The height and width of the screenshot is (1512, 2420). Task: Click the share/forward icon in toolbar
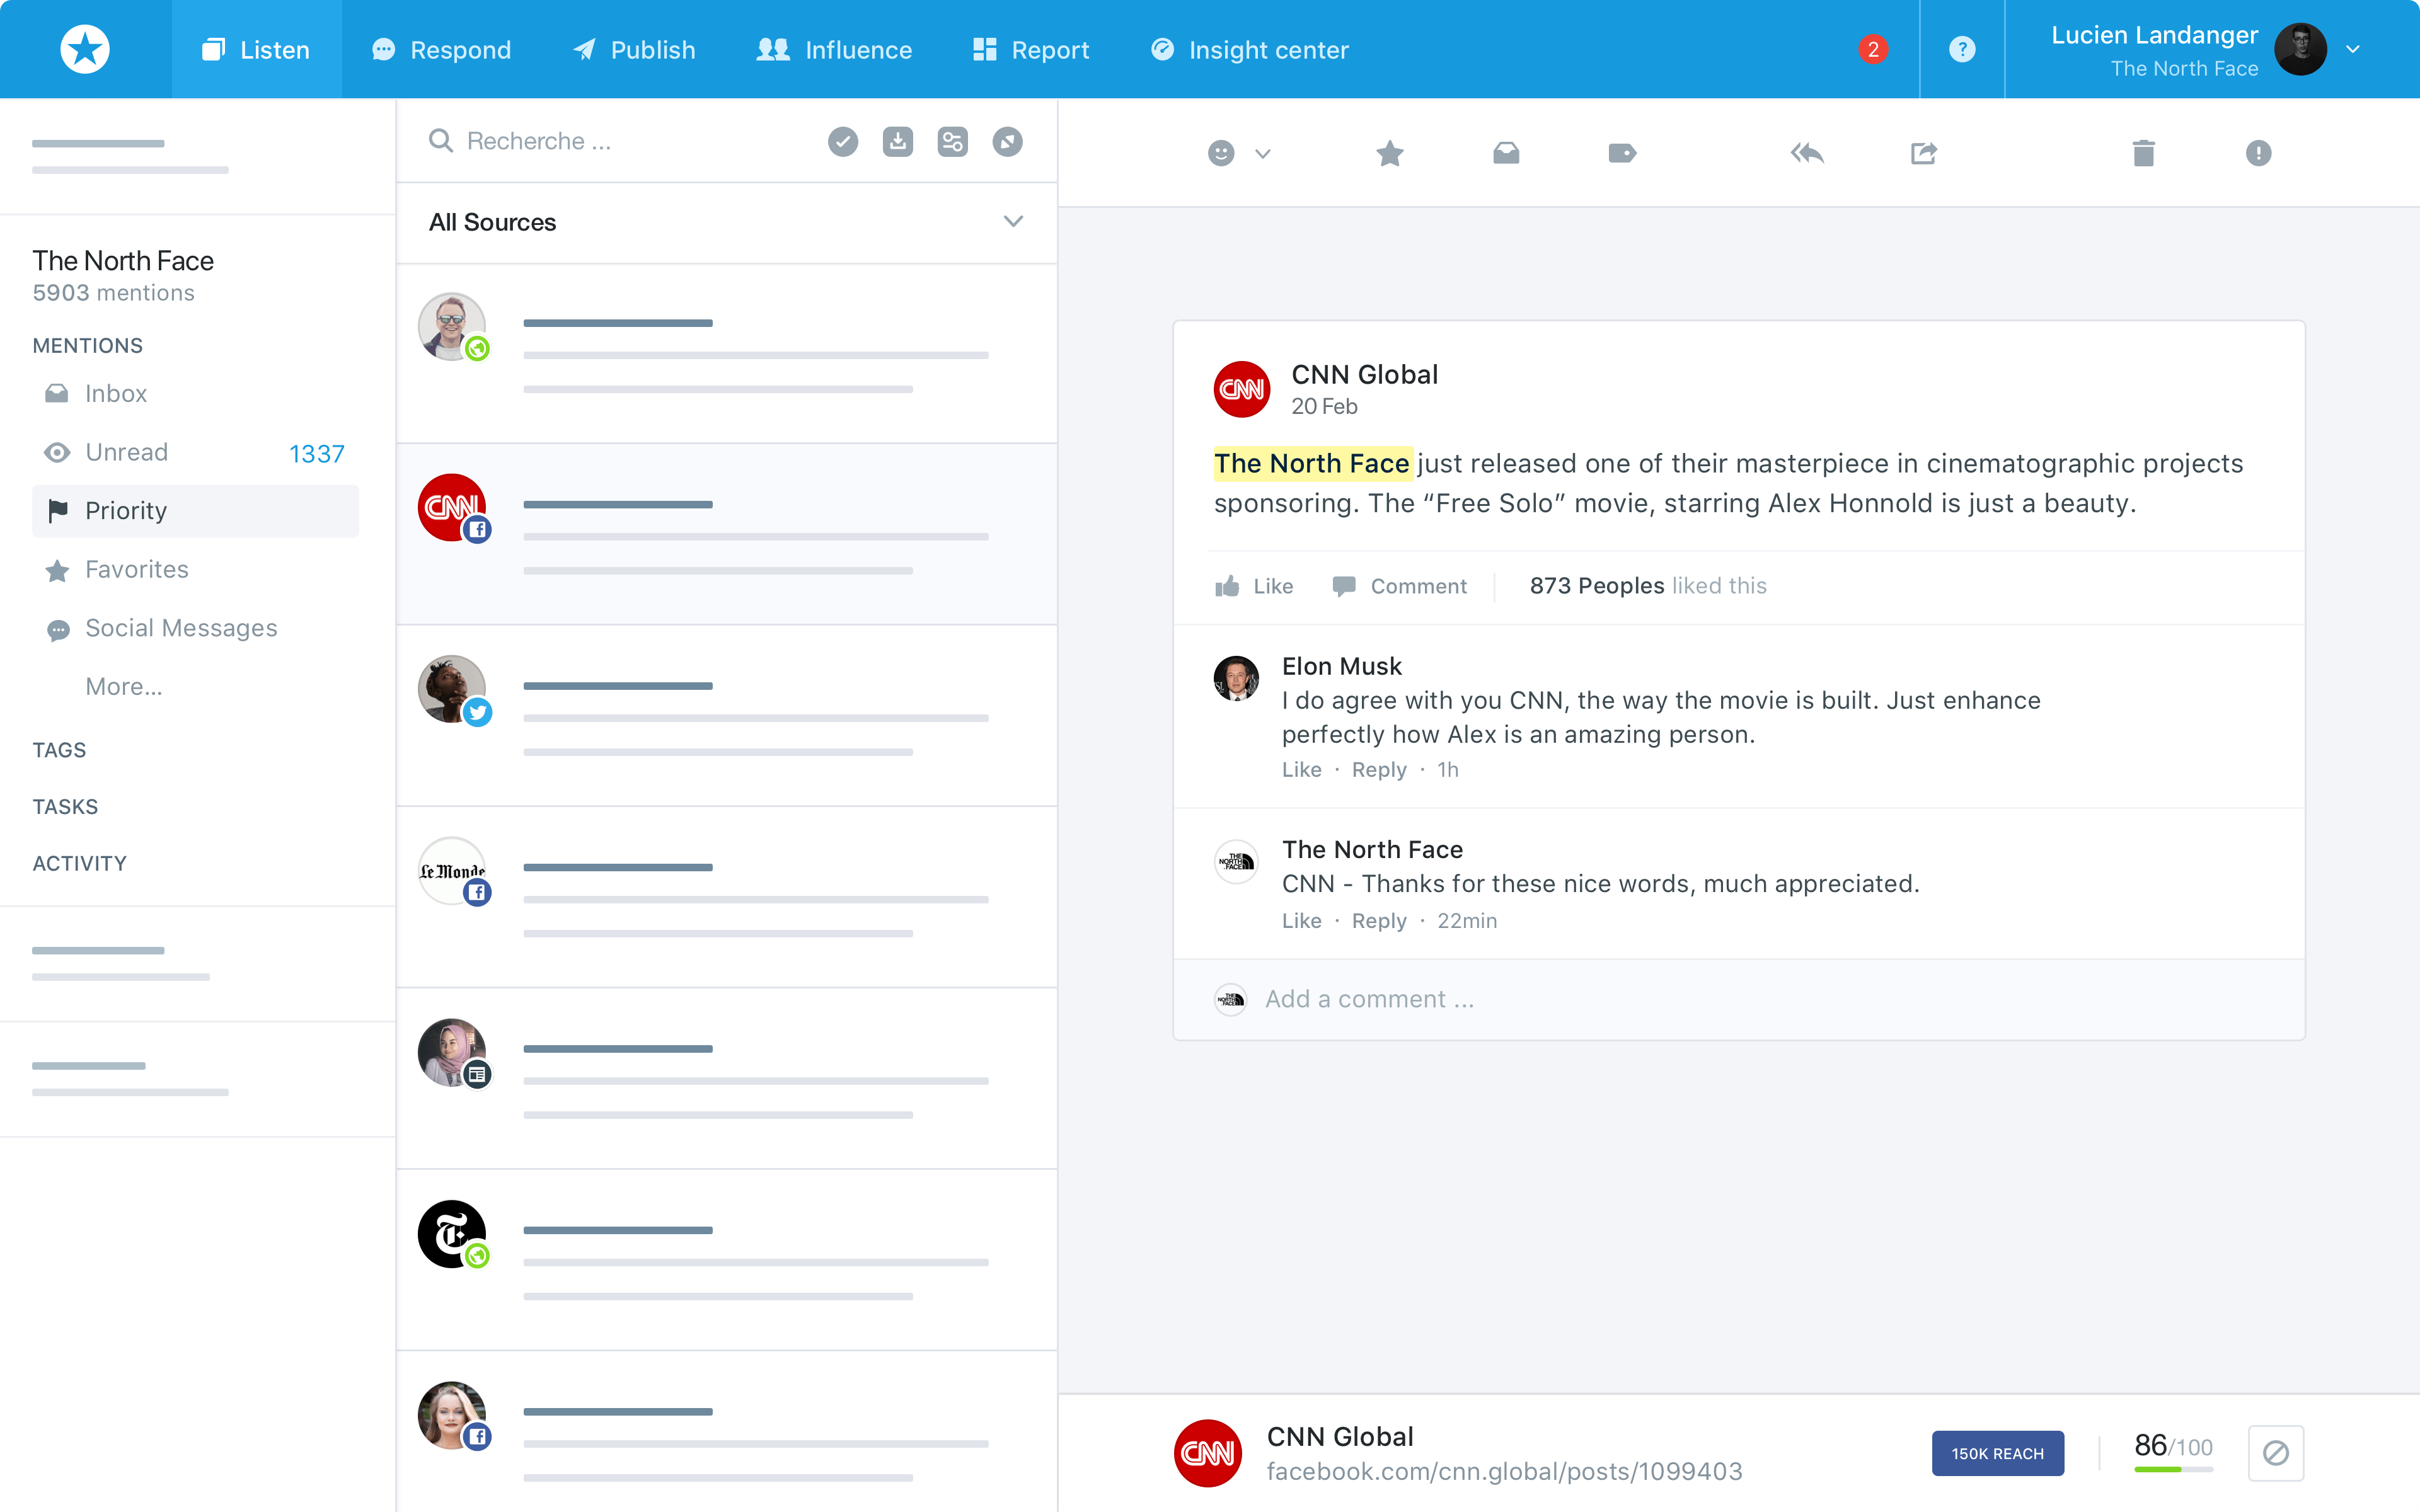pos(1923,153)
